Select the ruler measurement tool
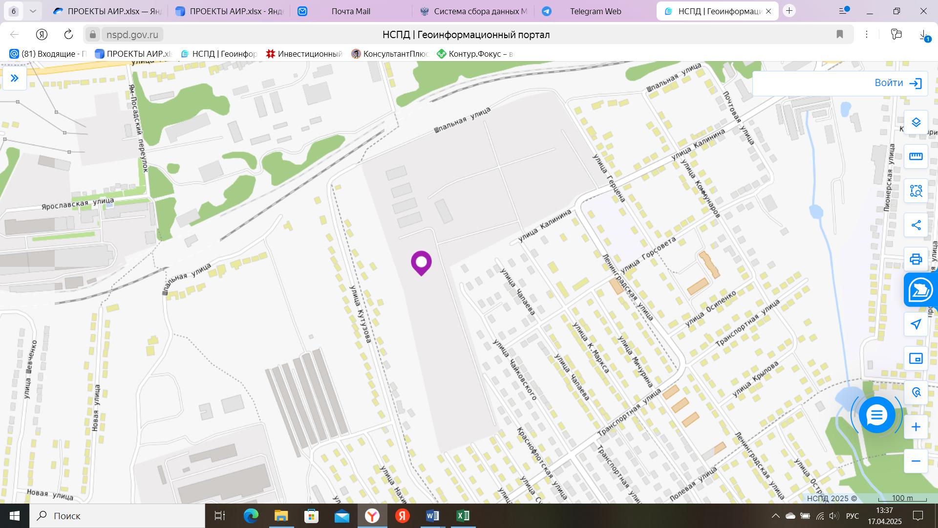Viewport: 938px width, 528px height. [x=916, y=156]
